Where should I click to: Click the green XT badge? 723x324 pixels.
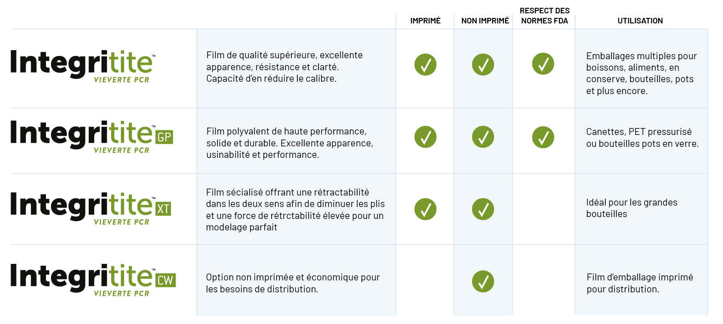click(163, 209)
